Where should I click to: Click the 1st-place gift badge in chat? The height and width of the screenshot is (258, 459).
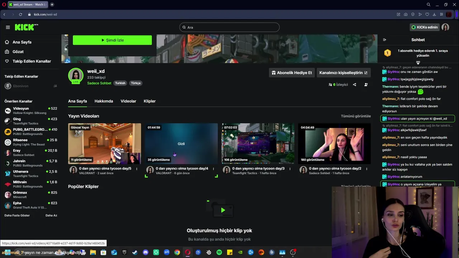(387, 53)
